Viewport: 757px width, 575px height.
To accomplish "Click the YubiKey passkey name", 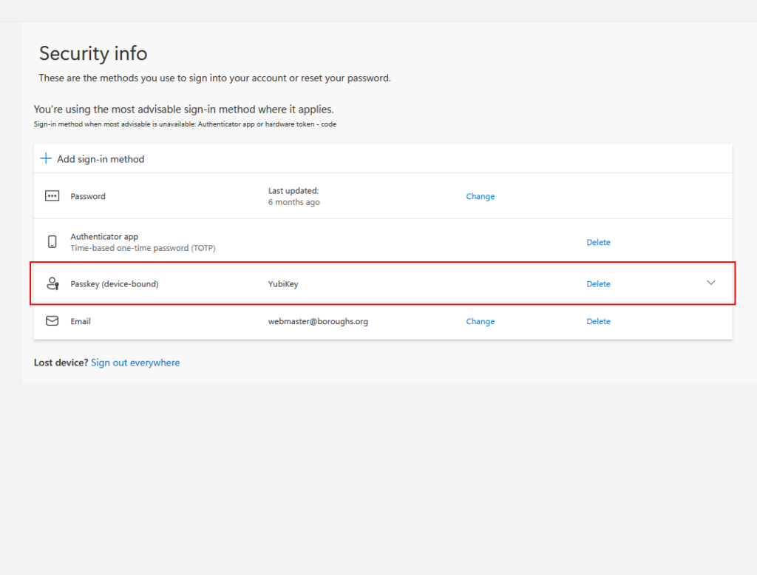I will 283,283.
